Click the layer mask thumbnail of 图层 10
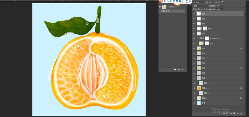 (x=205, y=29)
